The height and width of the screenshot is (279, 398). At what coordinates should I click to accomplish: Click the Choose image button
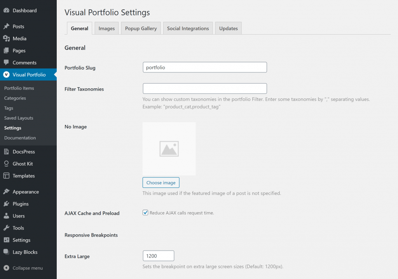161,182
